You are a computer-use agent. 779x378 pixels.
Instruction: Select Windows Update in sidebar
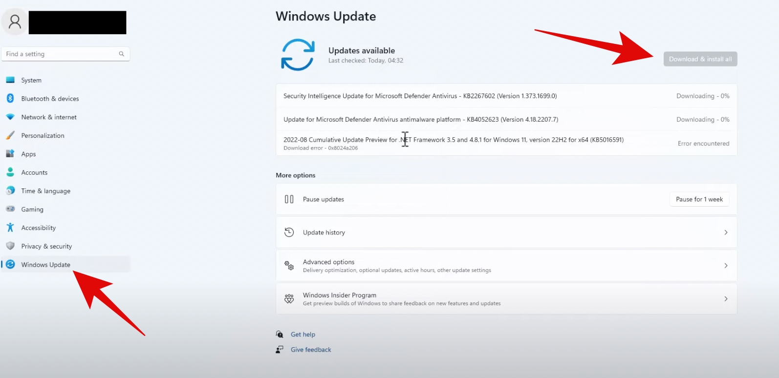point(65,265)
